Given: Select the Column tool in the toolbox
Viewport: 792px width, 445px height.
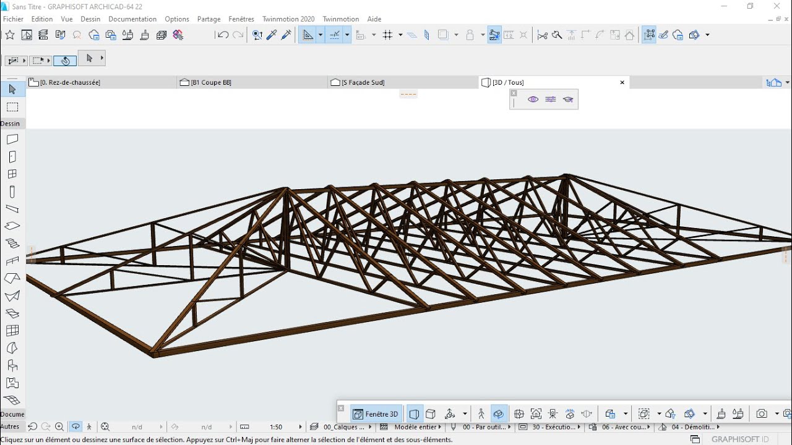Looking at the screenshot, I should [12, 192].
